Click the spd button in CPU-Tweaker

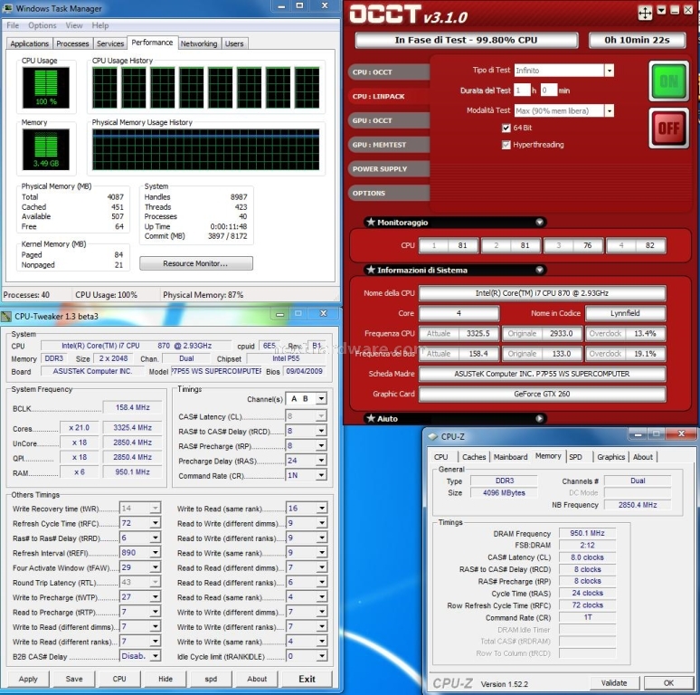point(211,679)
